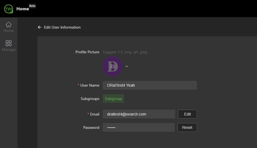Focus the User Name input field
The width and height of the screenshot is (257, 148).
pyautogui.click(x=150, y=85)
